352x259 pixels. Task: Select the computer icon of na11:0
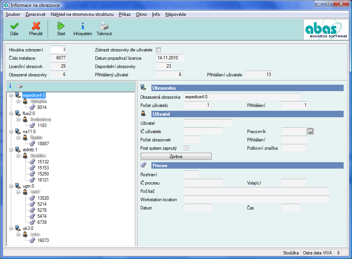18,132
